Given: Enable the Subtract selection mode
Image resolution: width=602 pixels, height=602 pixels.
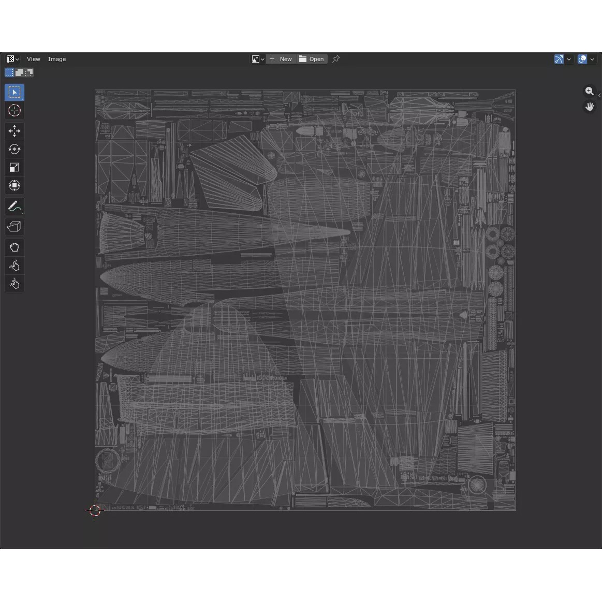Looking at the screenshot, I should click(28, 72).
